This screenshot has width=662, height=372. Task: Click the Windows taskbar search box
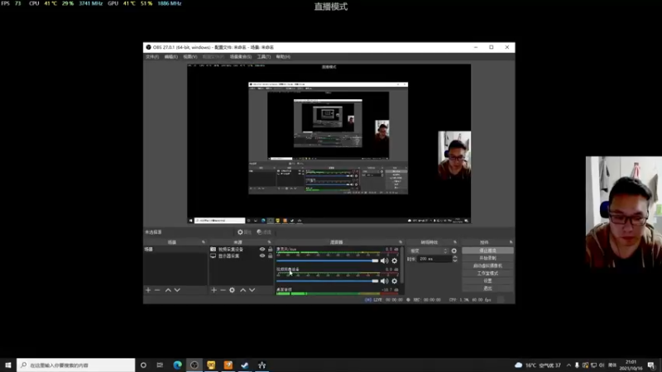pyautogui.click(x=76, y=365)
